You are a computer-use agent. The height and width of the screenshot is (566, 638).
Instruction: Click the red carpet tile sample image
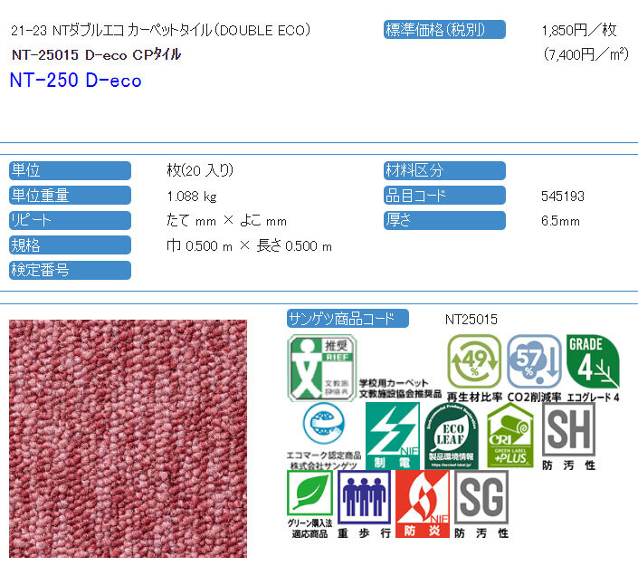128,438
